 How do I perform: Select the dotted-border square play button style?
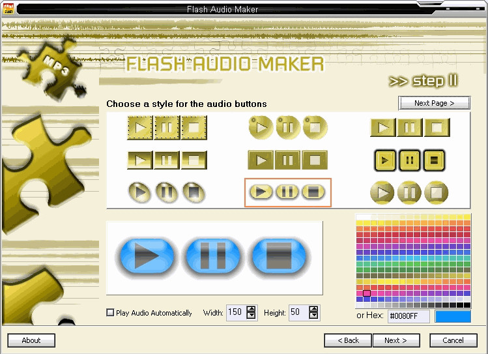[140, 128]
